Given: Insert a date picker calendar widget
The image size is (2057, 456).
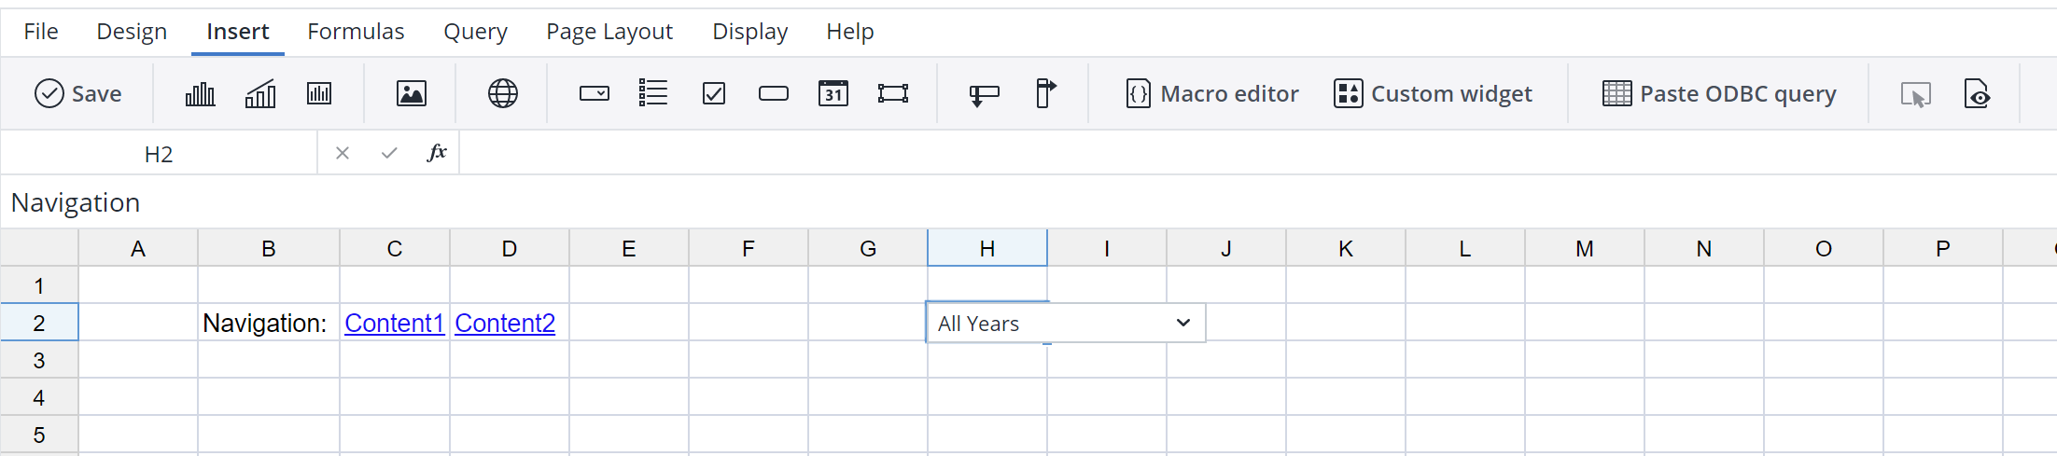Looking at the screenshot, I should pos(833,94).
